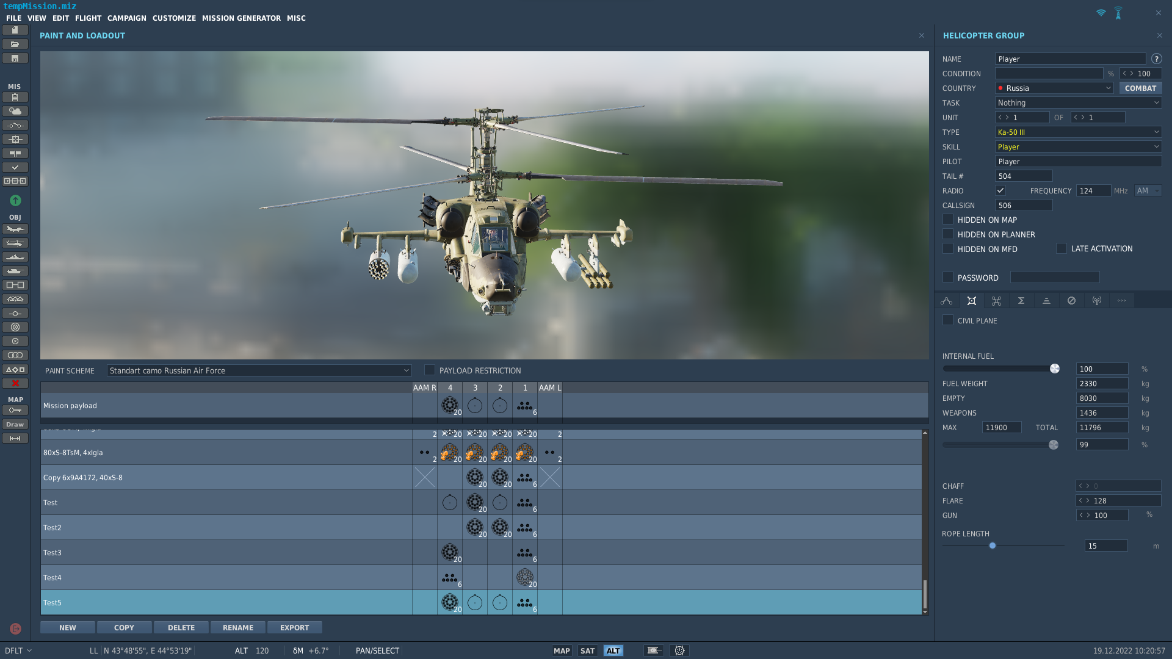Select the ground vehicle tank tool
Image resolution: width=1172 pixels, height=659 pixels.
(15, 271)
